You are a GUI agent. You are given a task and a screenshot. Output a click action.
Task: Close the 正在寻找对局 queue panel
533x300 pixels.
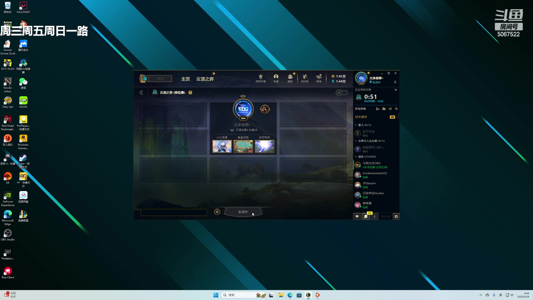[x=396, y=90]
